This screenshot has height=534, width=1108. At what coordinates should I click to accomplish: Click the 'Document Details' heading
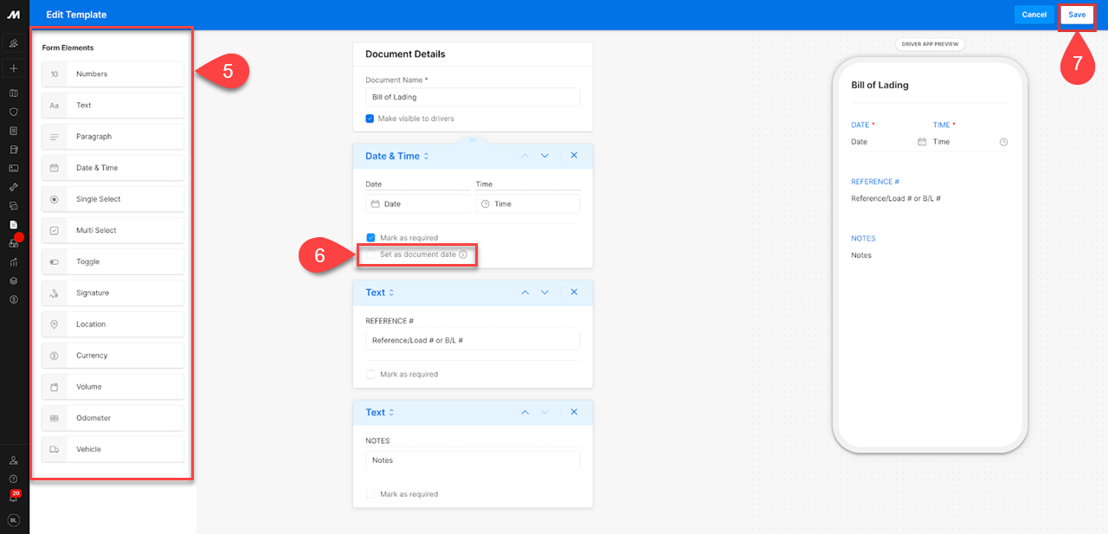(x=405, y=54)
